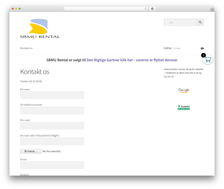Viewport: 224px width, 189px height.
Task: Open the Trustpilot rating badge
Action: 184,107
